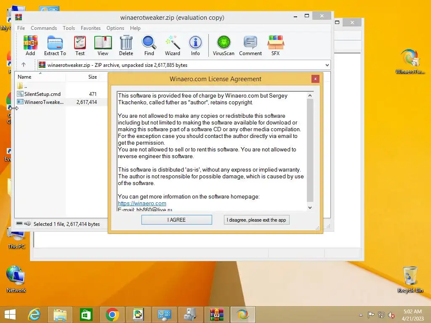
Task: Click the View toolbar icon
Action: coord(103,45)
